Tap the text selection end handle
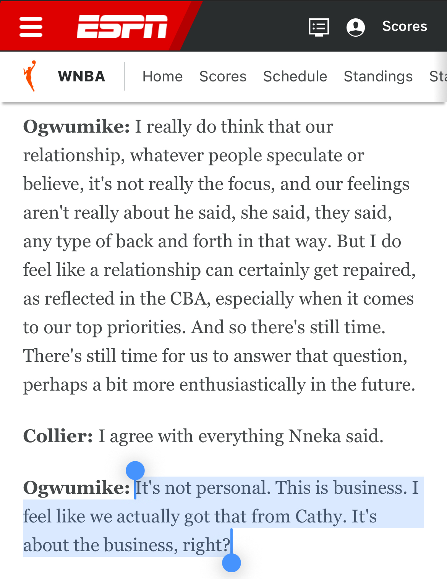This screenshot has height=579, width=447. point(232,563)
